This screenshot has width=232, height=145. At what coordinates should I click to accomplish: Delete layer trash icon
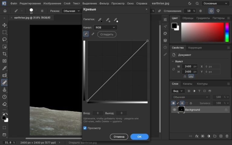coord(227,136)
